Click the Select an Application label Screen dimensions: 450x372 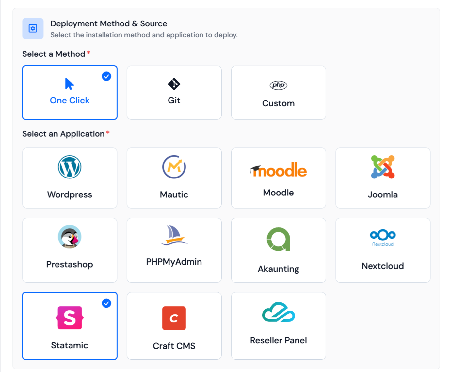tap(63, 134)
